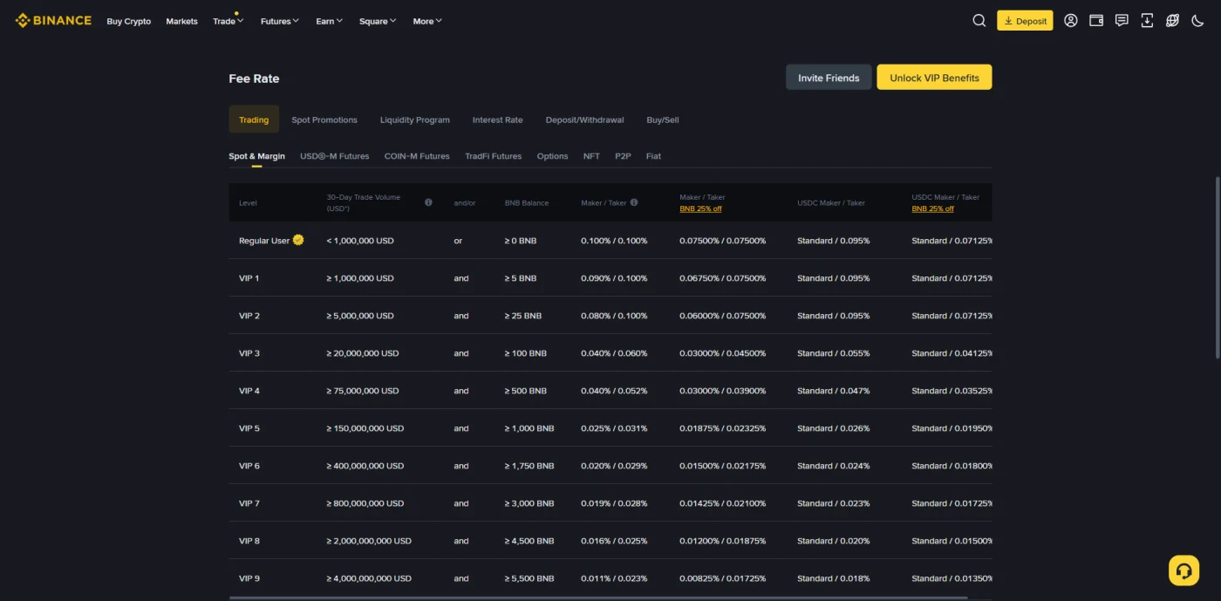Click Unlock VIP Benefits button

tap(934, 78)
